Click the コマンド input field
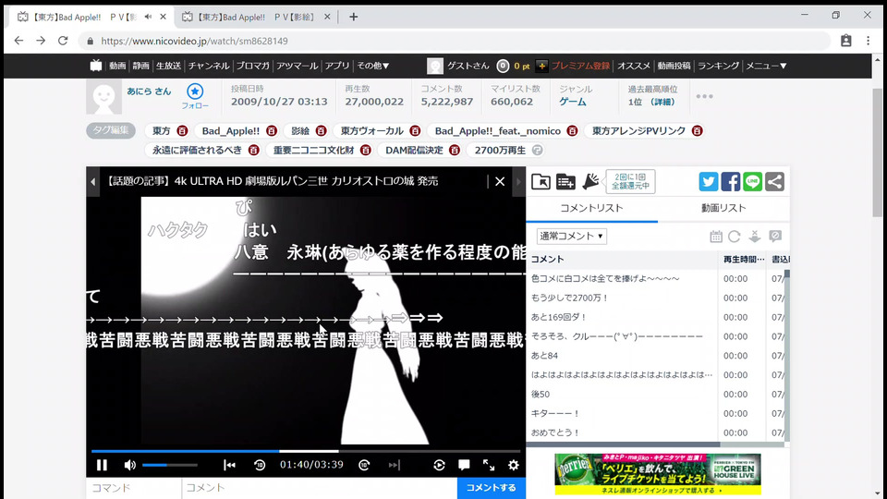This screenshot has height=499, width=887. point(133,488)
